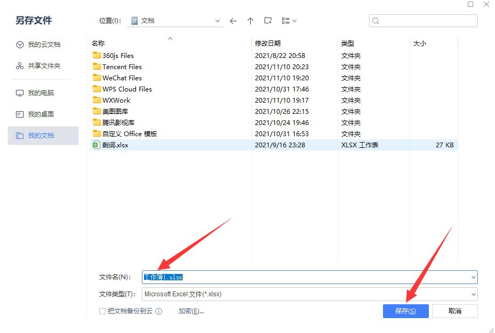Go up one folder level

point(250,21)
